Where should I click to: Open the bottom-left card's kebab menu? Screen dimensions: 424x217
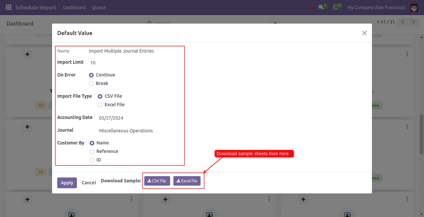pyautogui.click(x=132, y=199)
